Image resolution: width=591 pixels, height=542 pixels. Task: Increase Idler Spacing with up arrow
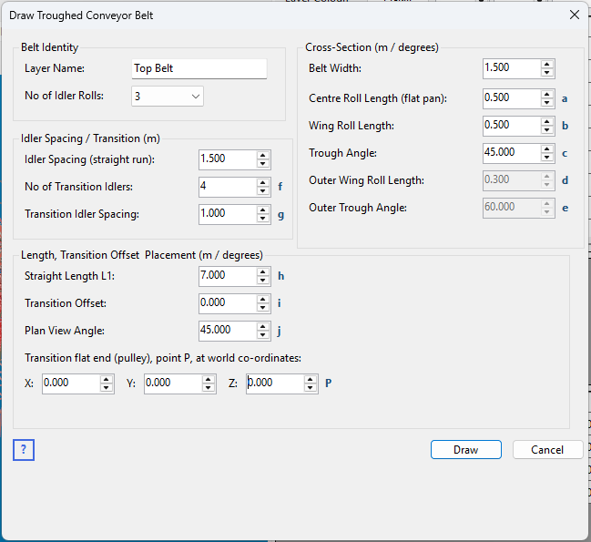click(263, 155)
